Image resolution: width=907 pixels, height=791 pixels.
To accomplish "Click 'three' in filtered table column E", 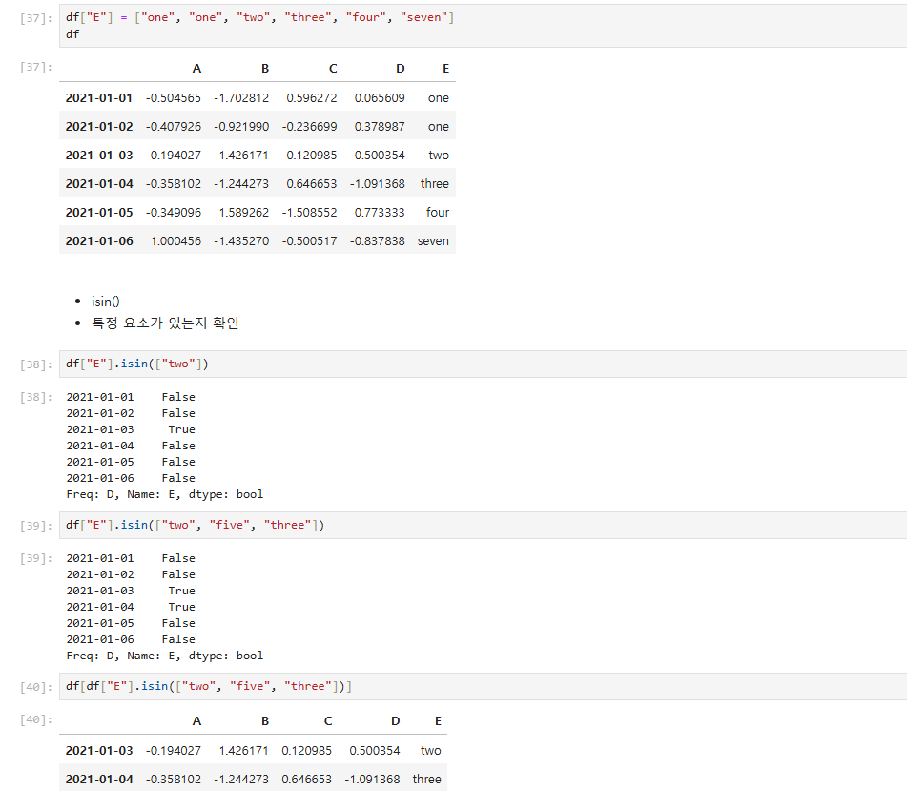I will [x=427, y=779].
